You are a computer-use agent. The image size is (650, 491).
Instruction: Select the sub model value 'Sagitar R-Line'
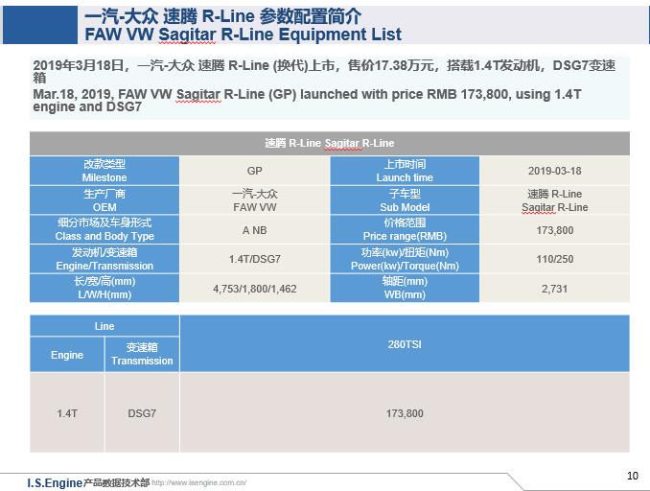coord(555,207)
